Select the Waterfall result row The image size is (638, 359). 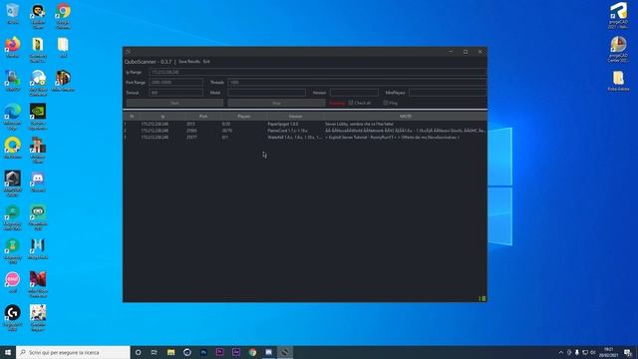click(x=305, y=138)
